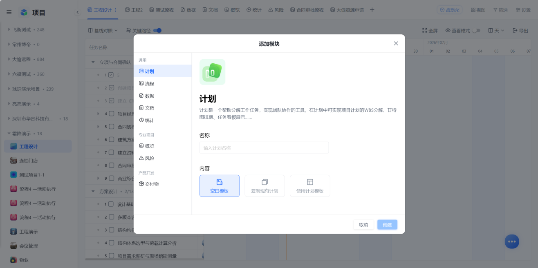Expand the 大愉远程 group

[x=9, y=59]
